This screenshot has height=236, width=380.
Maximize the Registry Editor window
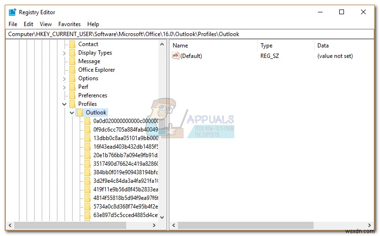(x=342, y=12)
